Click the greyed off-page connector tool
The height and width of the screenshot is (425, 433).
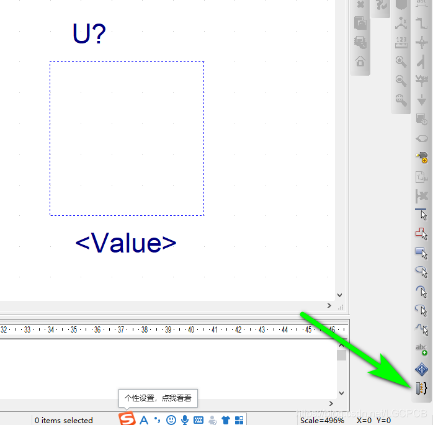[x=422, y=177]
